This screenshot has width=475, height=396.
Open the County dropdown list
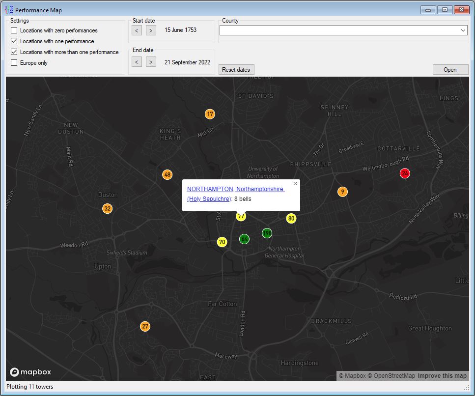[463, 30]
